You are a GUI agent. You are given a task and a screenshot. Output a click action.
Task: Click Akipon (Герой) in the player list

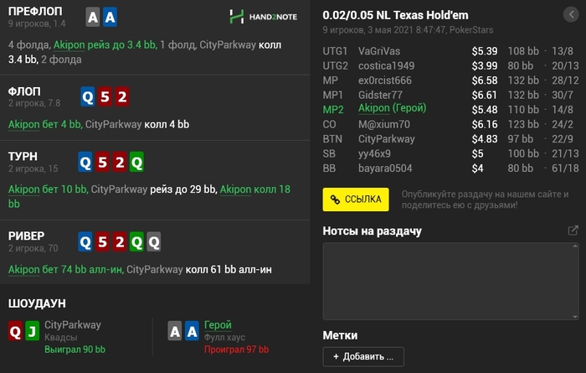pos(392,109)
